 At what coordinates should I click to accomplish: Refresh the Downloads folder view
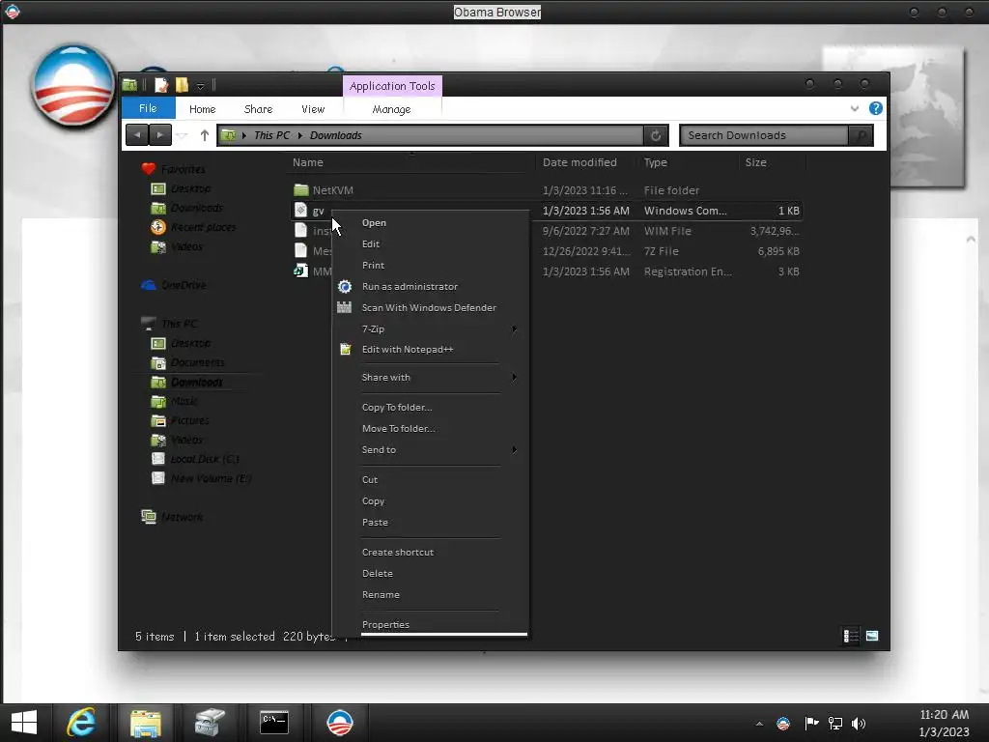656,135
